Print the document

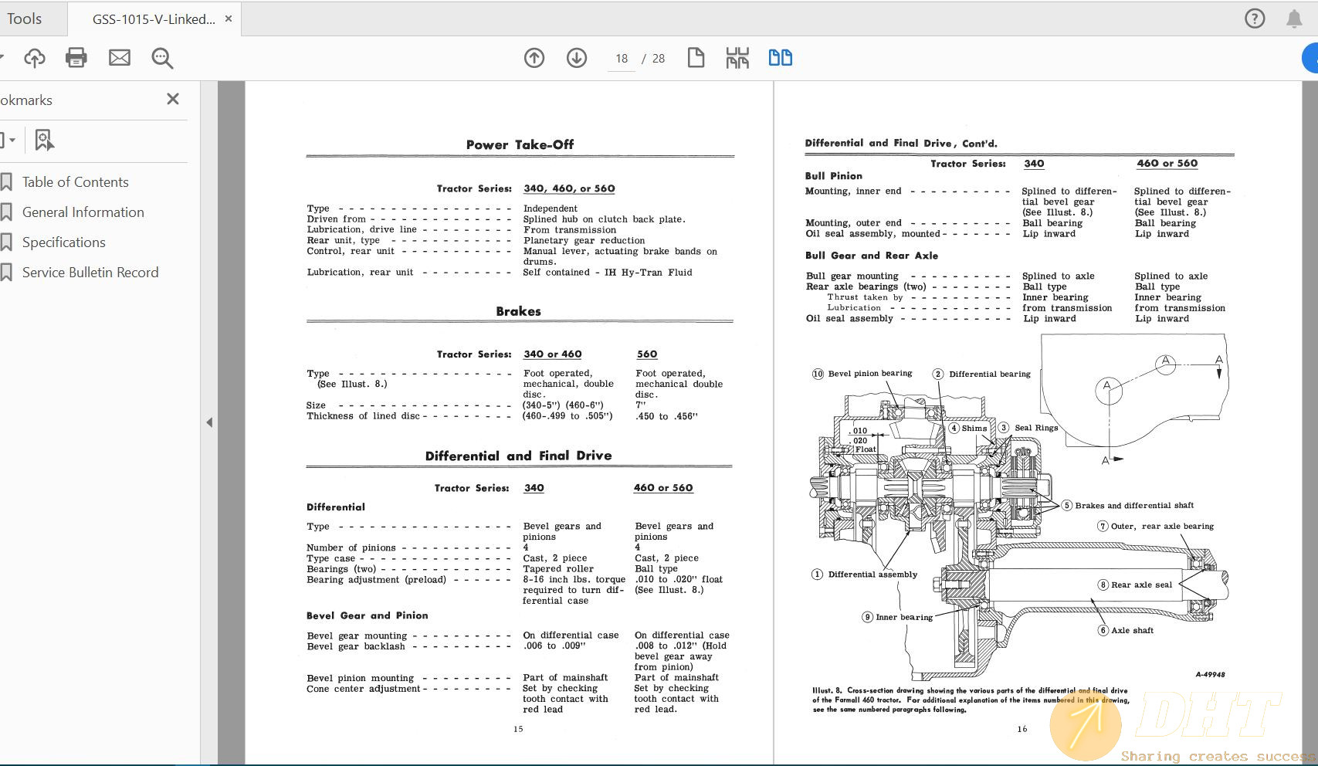click(x=76, y=58)
